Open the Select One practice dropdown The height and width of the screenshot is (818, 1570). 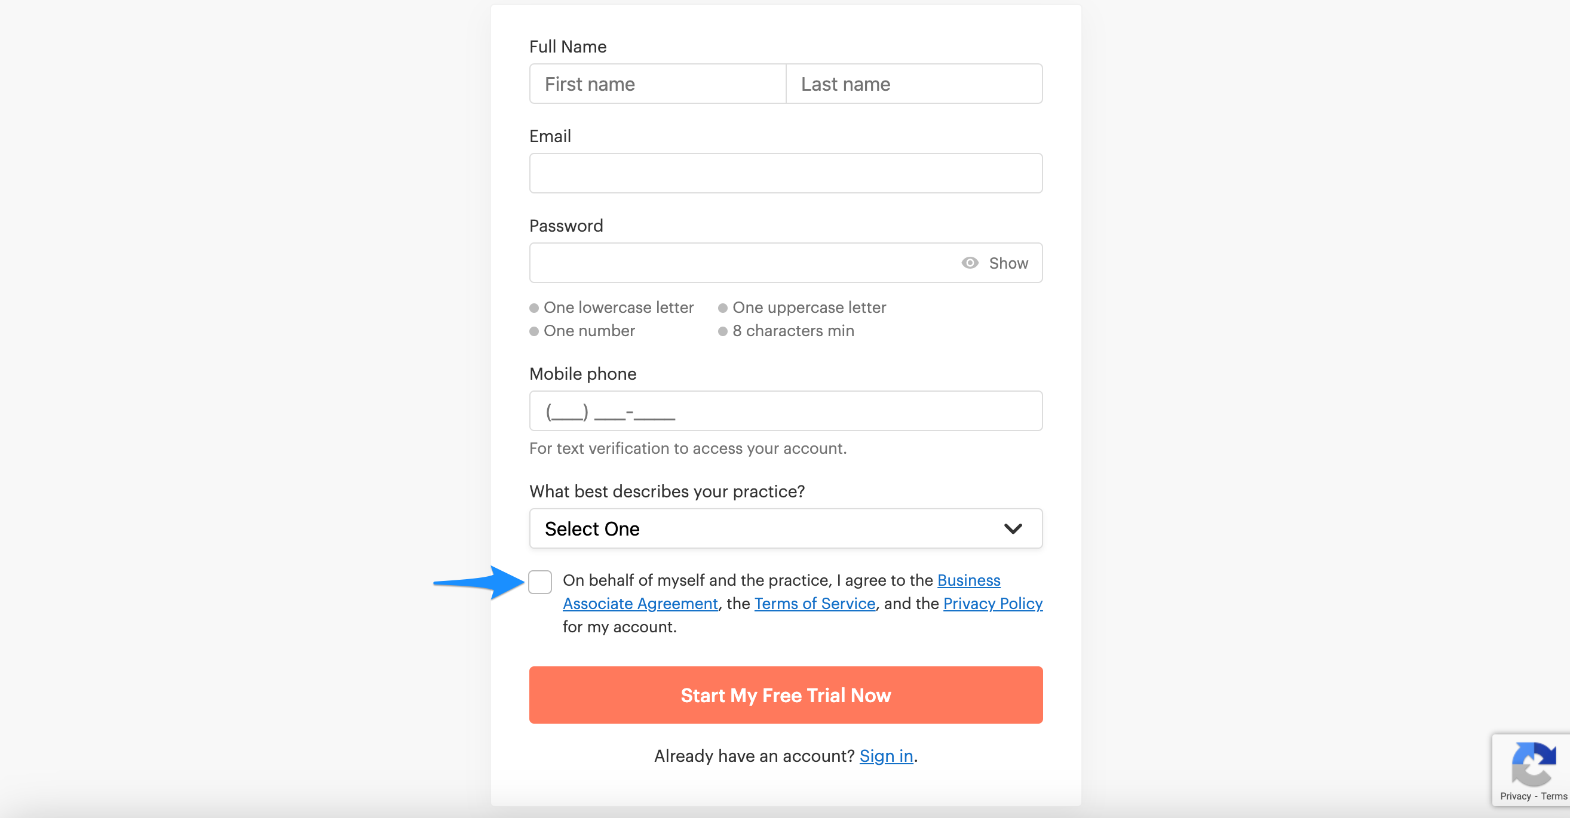(x=785, y=528)
